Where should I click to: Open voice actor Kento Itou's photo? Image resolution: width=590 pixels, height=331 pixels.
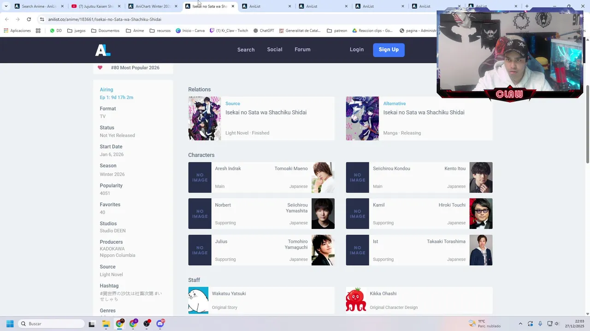pos(481,177)
